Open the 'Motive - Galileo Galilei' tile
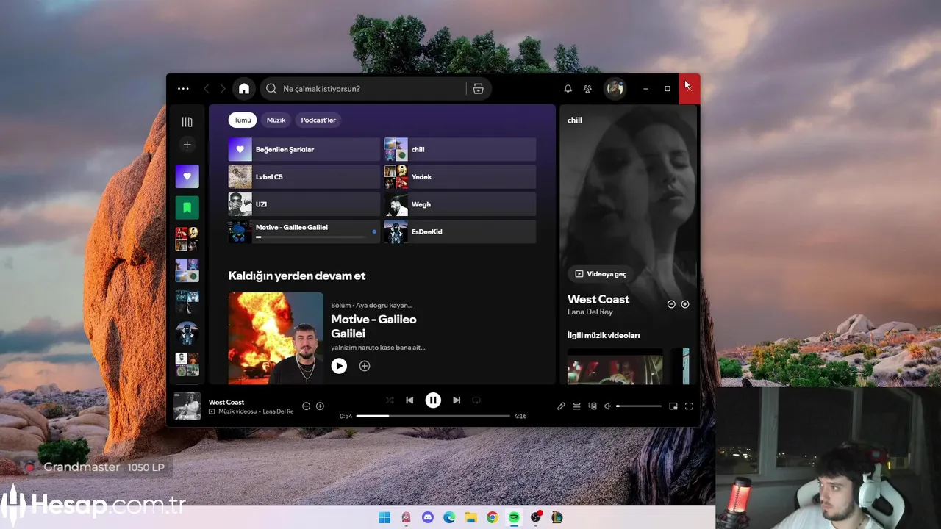The image size is (941, 529). [x=304, y=231]
